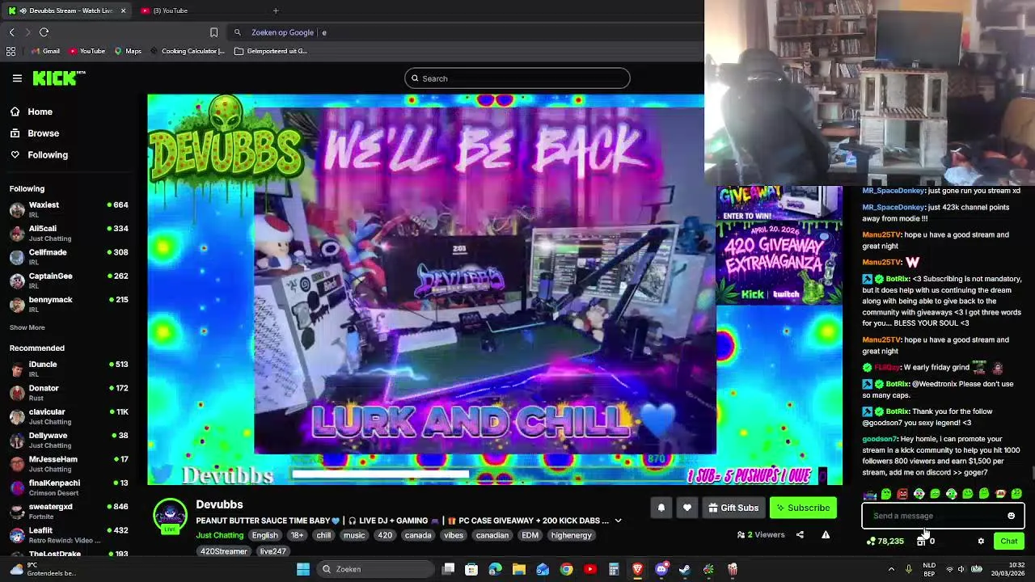1035x582 pixels.
Task: Click the Subscribe button
Action: pyautogui.click(x=803, y=508)
